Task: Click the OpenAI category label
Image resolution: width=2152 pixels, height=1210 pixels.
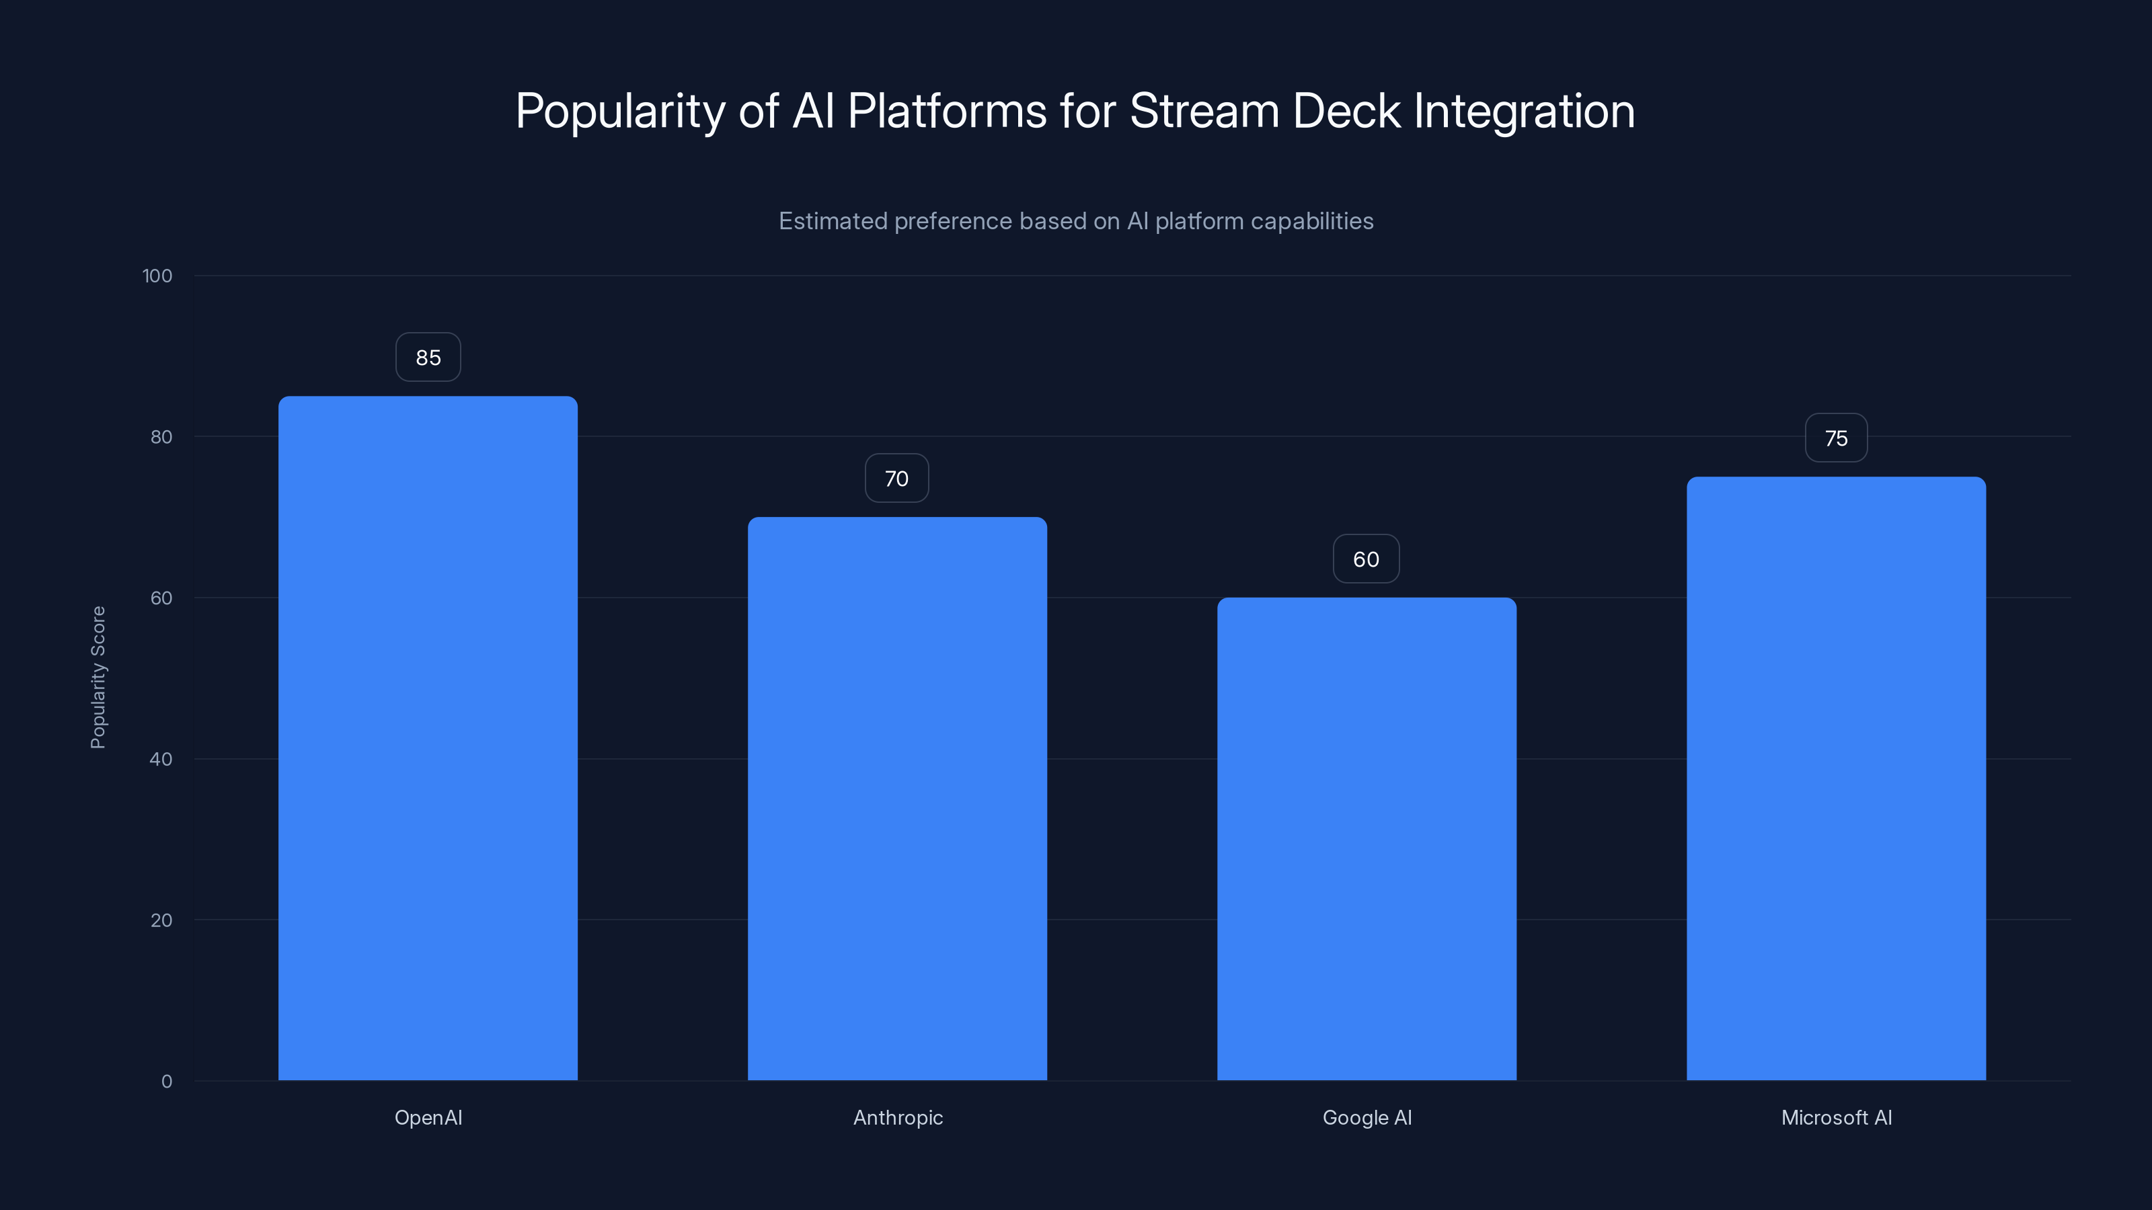Action: click(x=428, y=1117)
